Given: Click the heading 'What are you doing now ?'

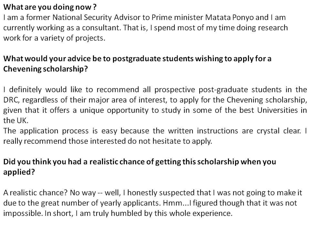Looking at the screenshot, I should (x=50, y=7).
